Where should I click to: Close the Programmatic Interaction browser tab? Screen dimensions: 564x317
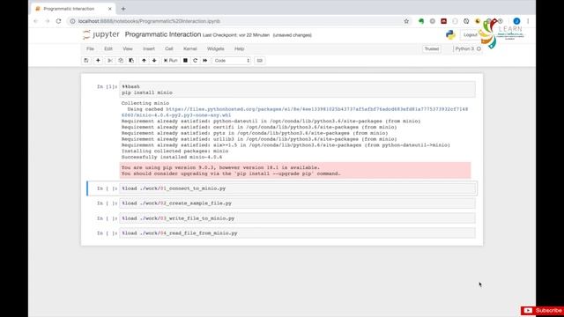coord(109,9)
